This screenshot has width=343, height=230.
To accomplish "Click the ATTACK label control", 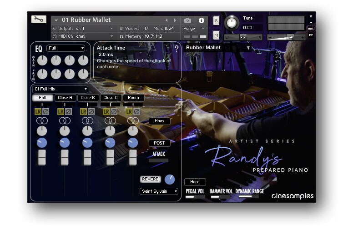I will 159,154.
